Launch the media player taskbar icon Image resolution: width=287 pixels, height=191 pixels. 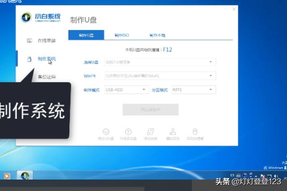pos(7,176)
